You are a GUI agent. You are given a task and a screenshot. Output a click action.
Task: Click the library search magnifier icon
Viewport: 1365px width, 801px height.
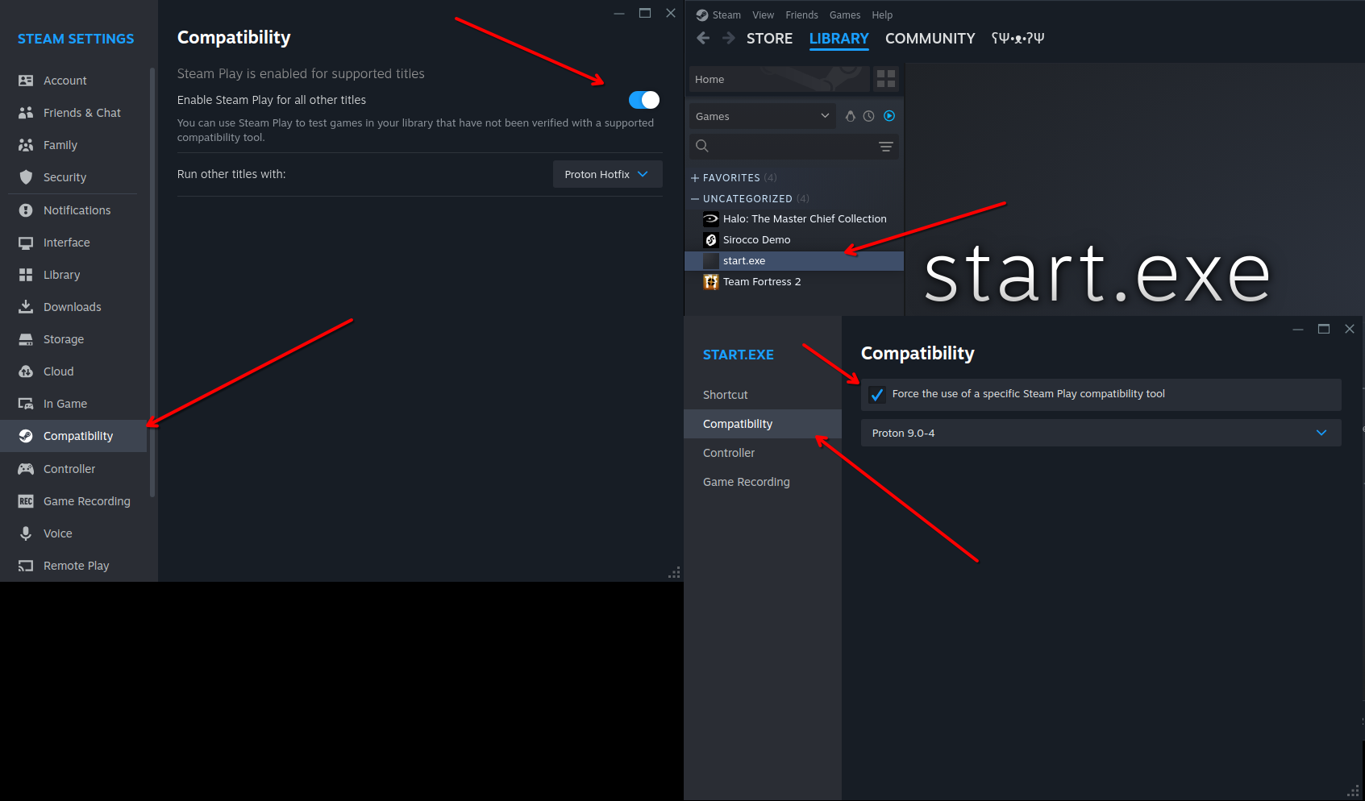(702, 146)
